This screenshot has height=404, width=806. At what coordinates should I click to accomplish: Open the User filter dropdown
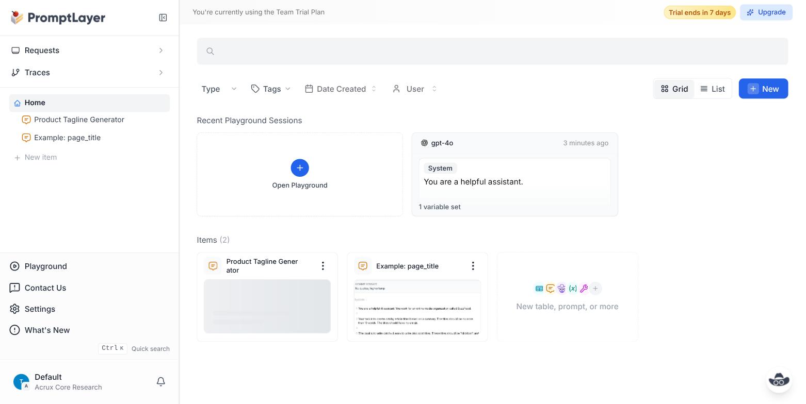pyautogui.click(x=415, y=89)
